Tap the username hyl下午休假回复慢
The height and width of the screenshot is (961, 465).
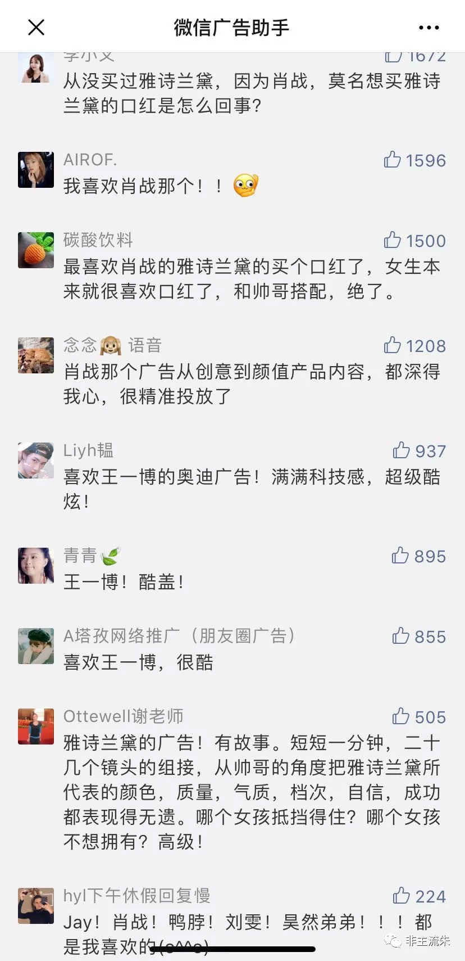coord(136,895)
